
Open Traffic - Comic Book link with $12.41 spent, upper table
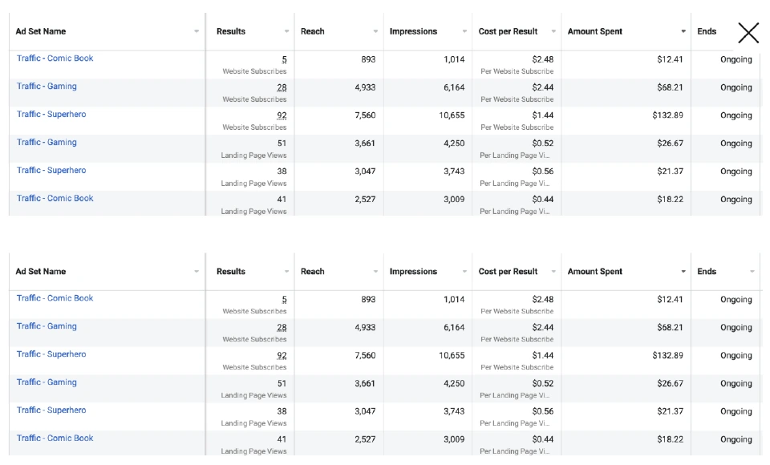point(55,58)
